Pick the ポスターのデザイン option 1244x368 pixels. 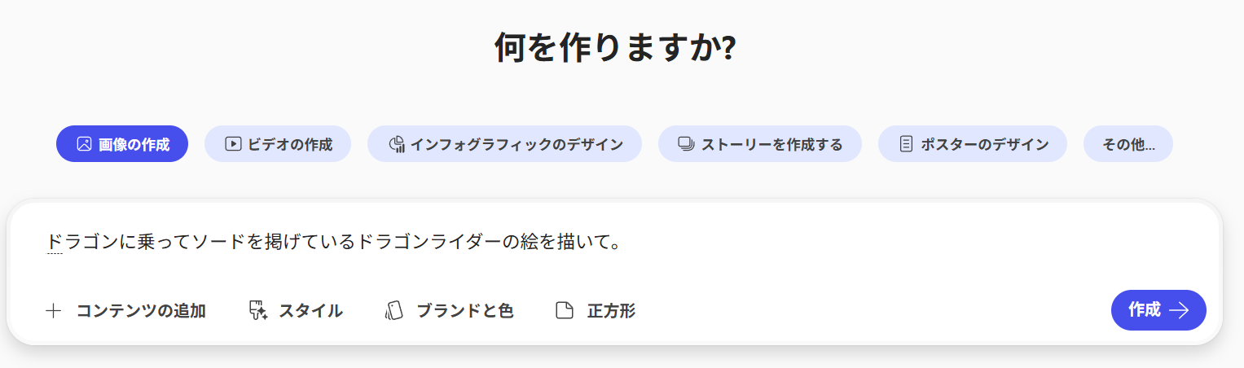pos(973,144)
